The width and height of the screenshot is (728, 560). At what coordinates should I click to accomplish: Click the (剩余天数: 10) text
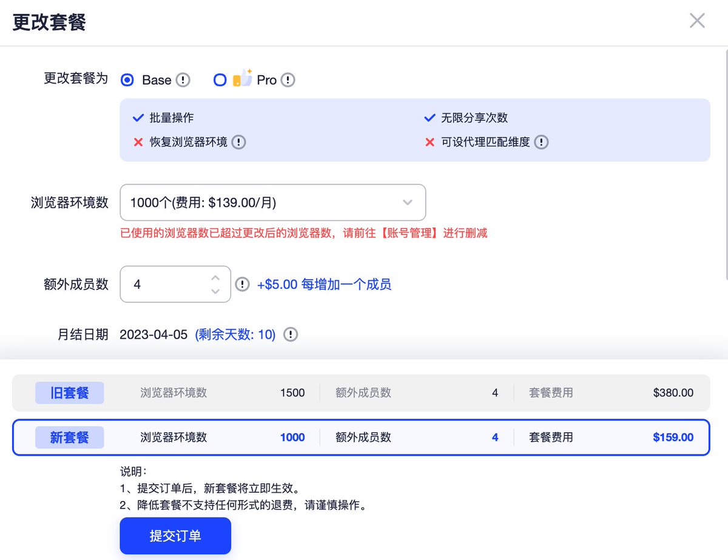tap(235, 335)
